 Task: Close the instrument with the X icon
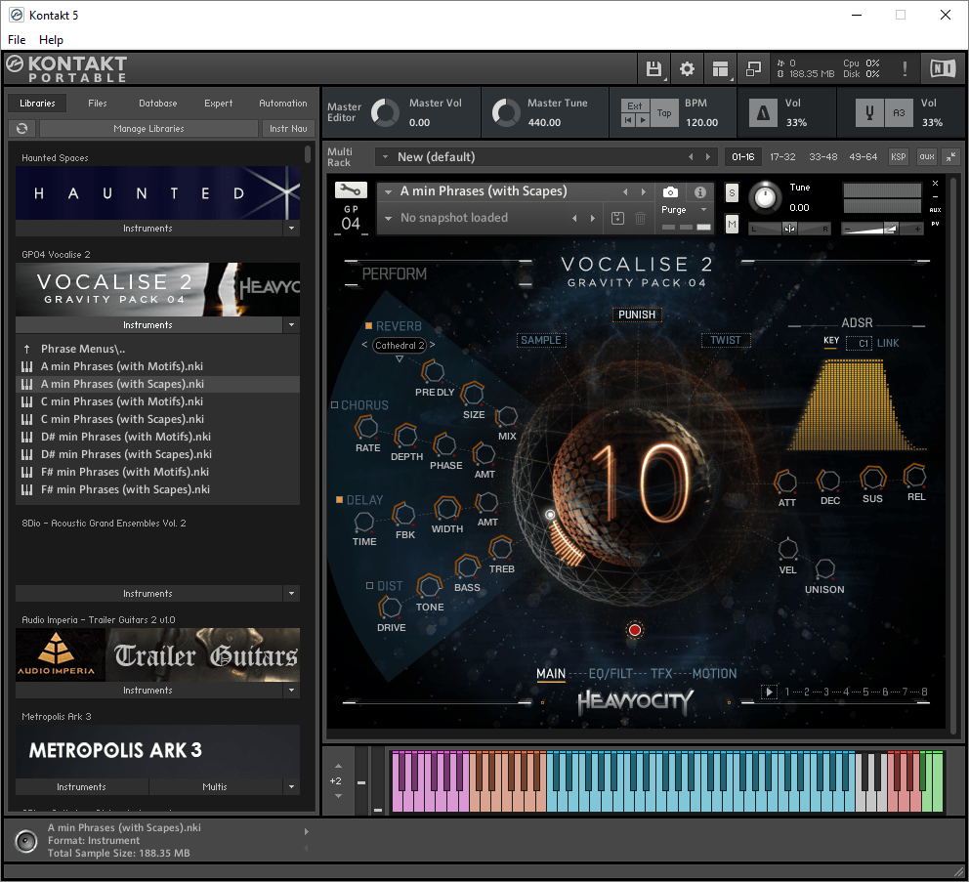pos(935,184)
